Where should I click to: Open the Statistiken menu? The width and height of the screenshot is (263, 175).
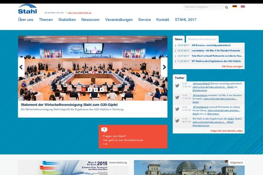(x=67, y=20)
